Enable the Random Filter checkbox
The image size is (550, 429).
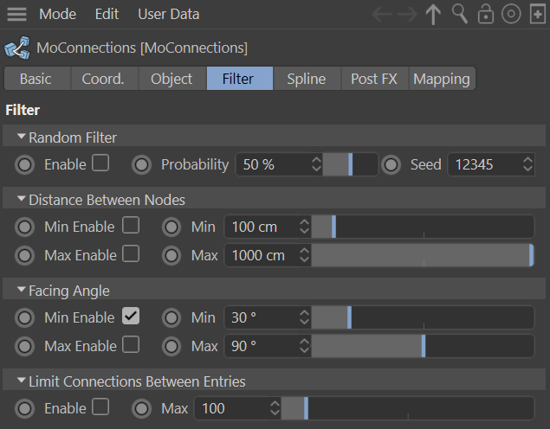click(100, 163)
